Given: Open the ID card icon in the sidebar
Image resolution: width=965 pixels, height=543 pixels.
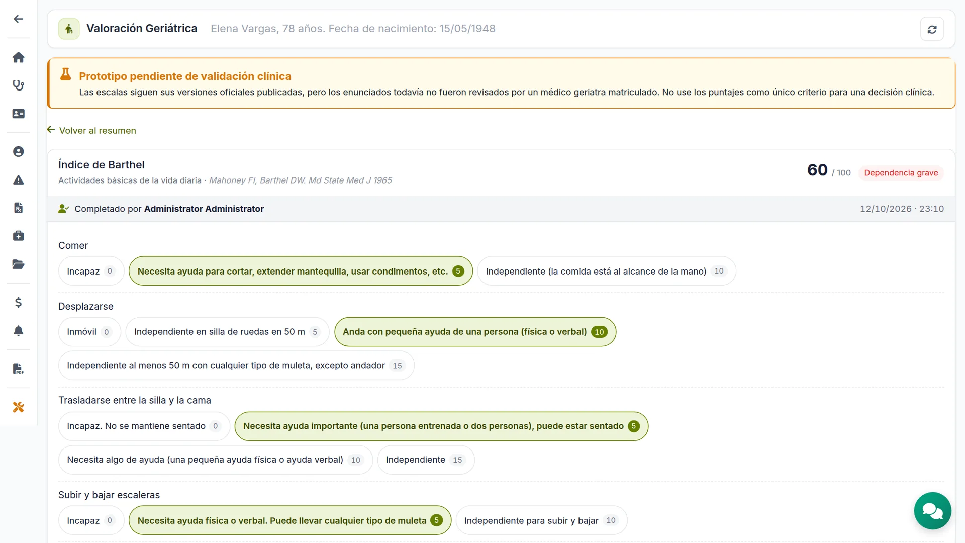Looking at the screenshot, I should point(19,114).
